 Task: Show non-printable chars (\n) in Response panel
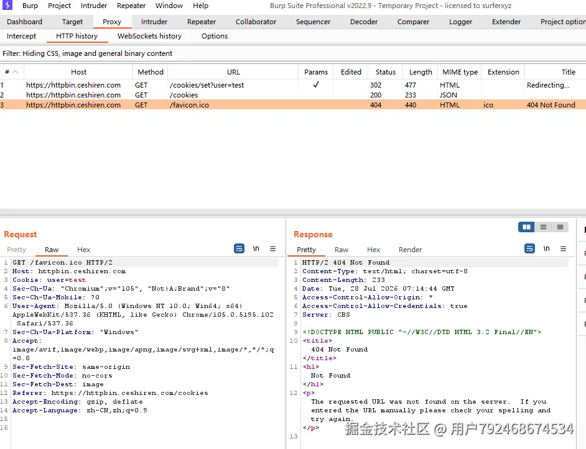click(x=546, y=248)
